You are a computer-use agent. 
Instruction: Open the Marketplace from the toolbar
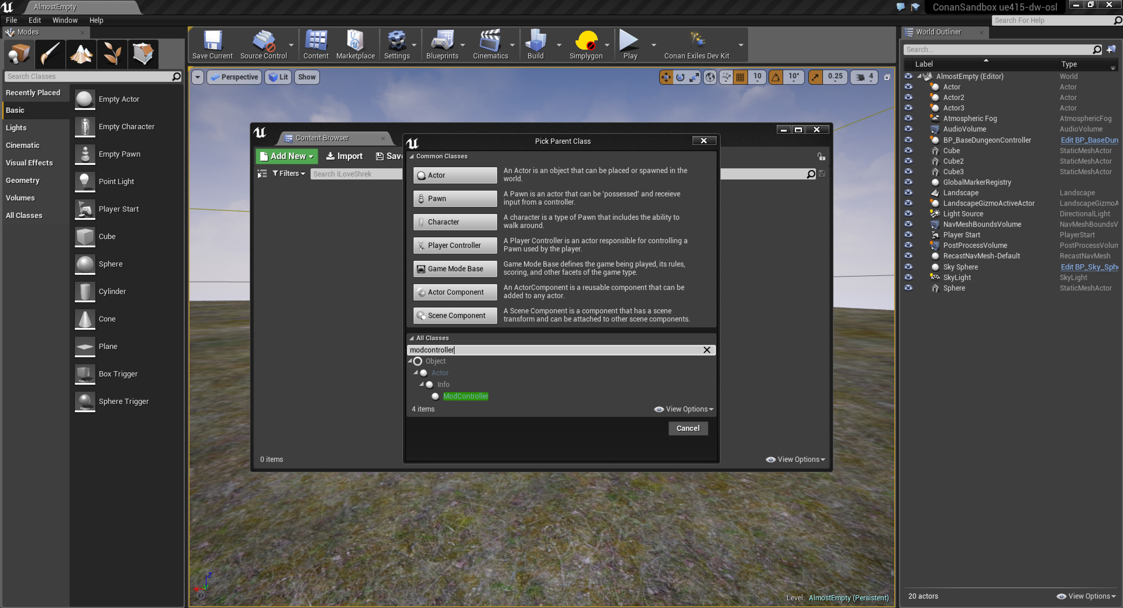[355, 44]
